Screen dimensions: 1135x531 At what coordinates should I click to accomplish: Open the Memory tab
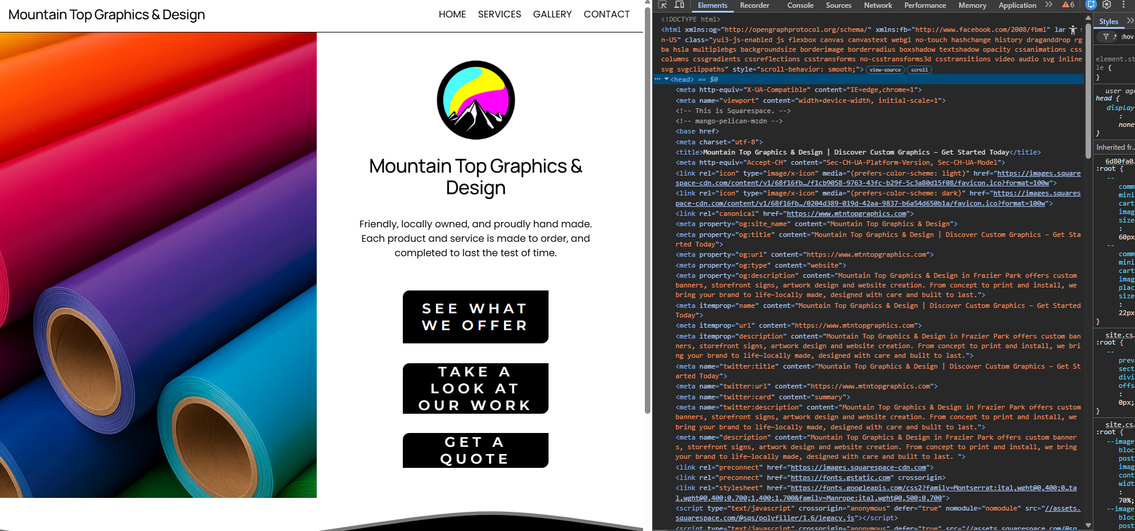pos(972,5)
